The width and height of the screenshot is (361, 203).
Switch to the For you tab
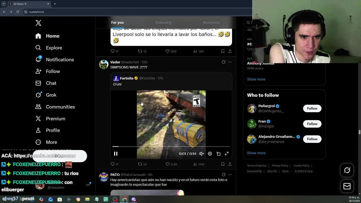pyautogui.click(x=117, y=23)
